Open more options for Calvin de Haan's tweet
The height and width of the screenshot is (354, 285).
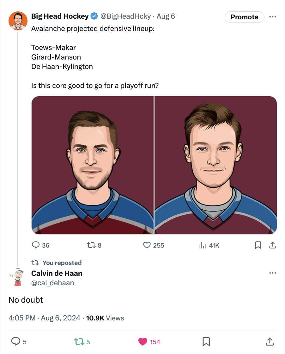click(273, 273)
